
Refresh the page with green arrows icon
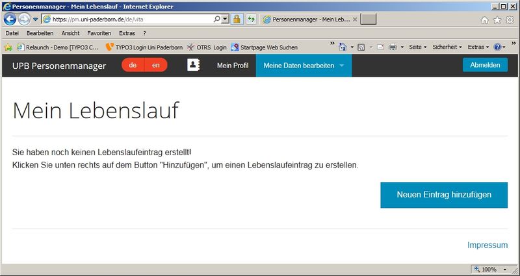[x=251, y=19]
